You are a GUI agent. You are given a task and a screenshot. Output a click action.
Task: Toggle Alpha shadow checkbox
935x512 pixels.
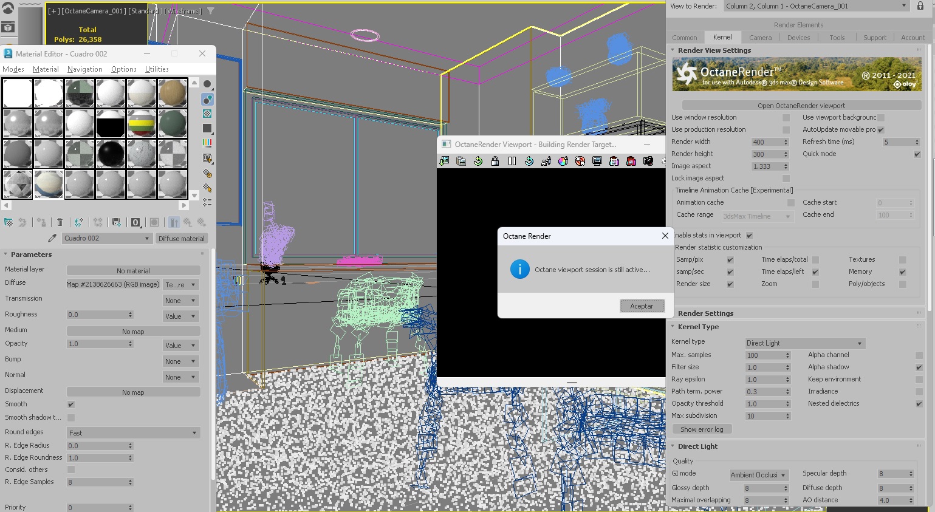click(x=919, y=367)
